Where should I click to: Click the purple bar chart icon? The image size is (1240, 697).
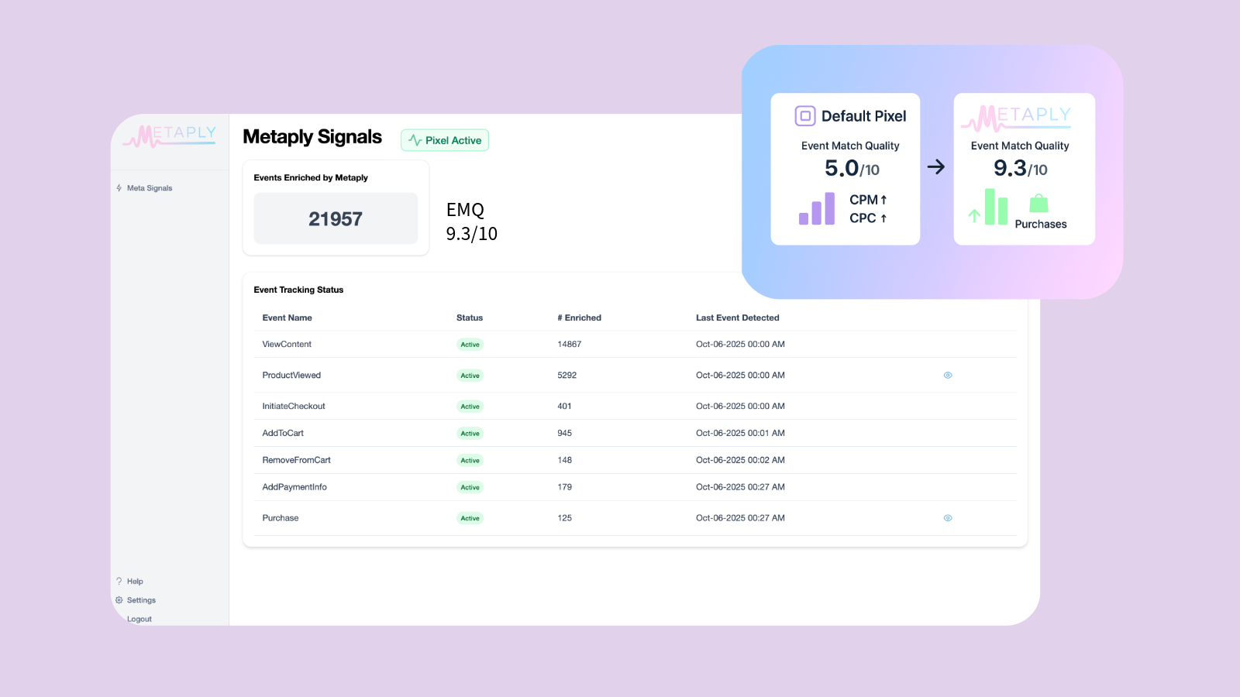point(817,208)
